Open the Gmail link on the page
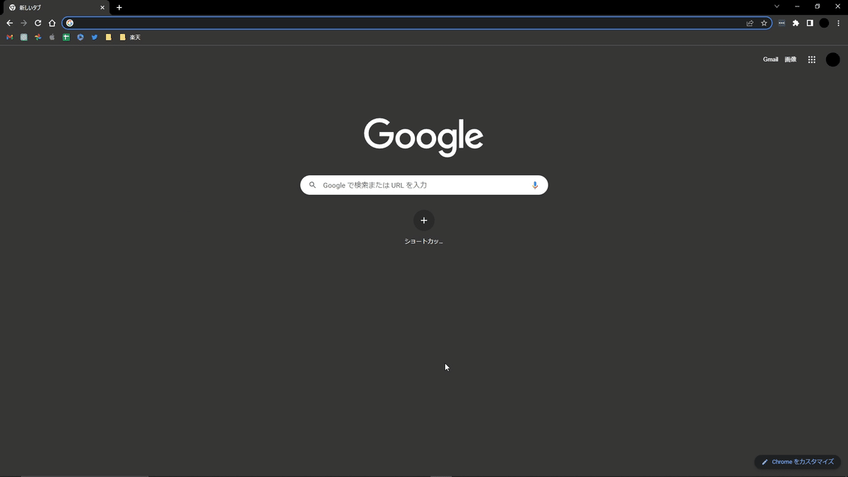The image size is (848, 477). click(770, 60)
